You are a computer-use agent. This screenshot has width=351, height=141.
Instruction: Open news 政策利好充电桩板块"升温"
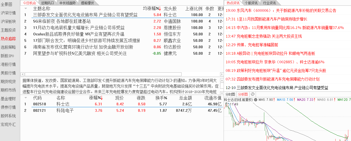tap(276, 70)
